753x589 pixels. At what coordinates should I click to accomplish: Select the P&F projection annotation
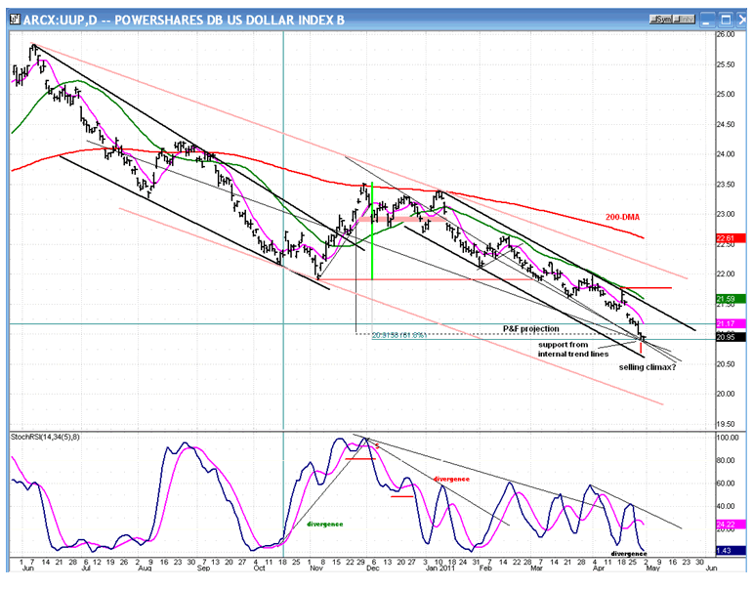[x=530, y=328]
